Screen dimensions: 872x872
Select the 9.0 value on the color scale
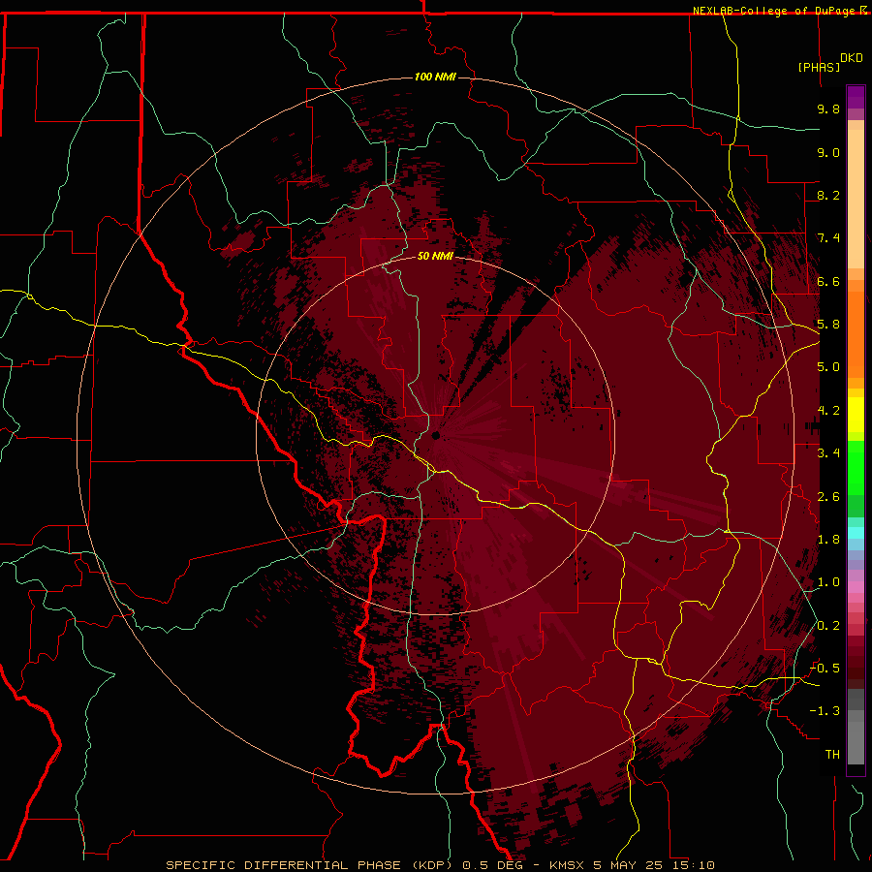pos(828,152)
